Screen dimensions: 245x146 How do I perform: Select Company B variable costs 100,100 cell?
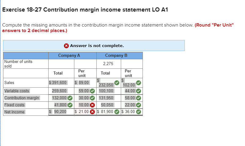click(x=109, y=91)
